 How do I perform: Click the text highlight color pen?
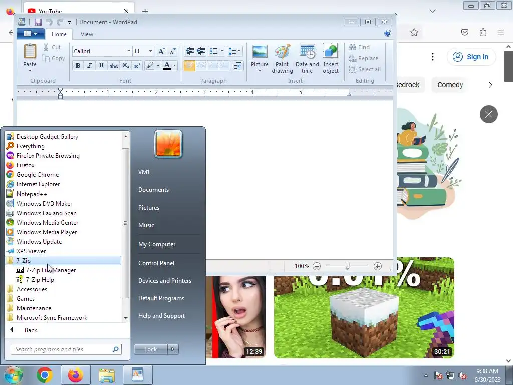point(150,66)
